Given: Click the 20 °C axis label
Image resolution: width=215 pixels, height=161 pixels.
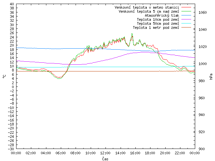Looking at the screenshot, I should coord(12,46).
